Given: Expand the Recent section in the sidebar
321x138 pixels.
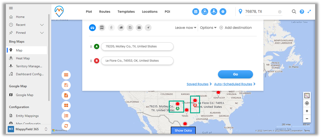Looking at the screenshot, I should point(42,25).
